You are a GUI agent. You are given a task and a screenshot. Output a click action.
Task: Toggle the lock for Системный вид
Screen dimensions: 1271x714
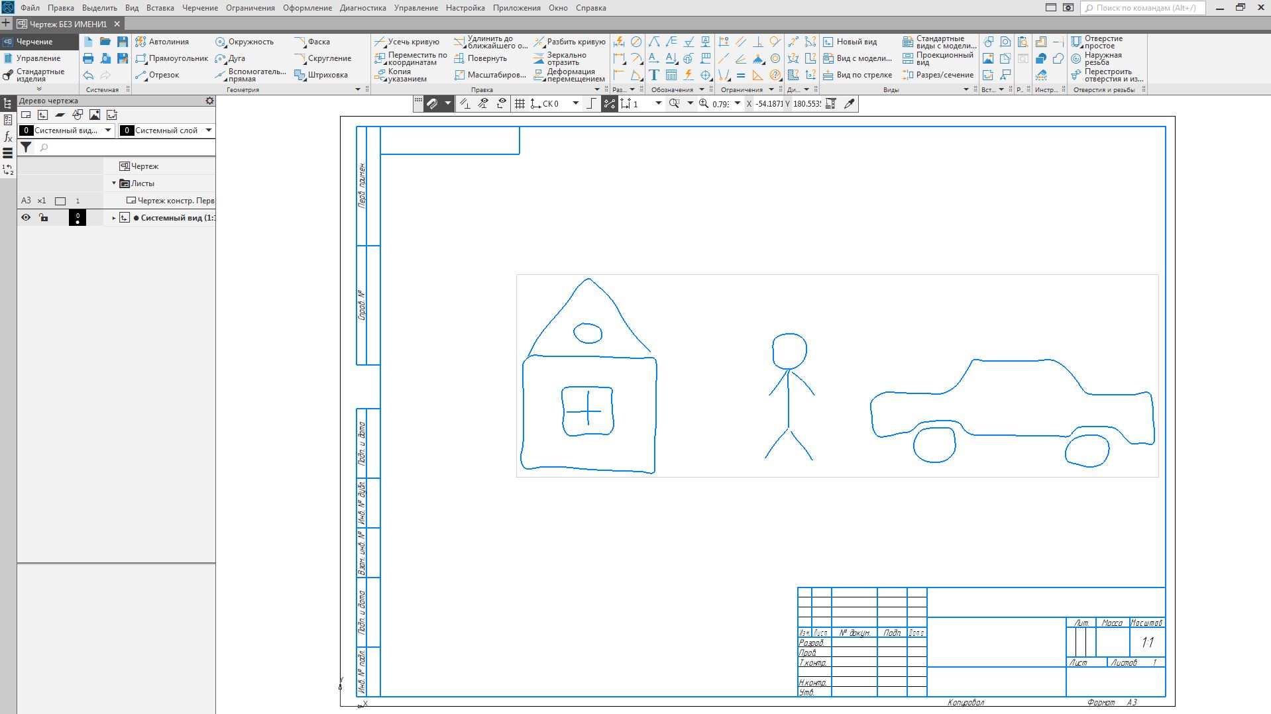[x=43, y=217]
